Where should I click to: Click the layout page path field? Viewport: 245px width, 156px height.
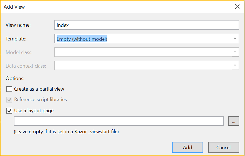point(119,121)
